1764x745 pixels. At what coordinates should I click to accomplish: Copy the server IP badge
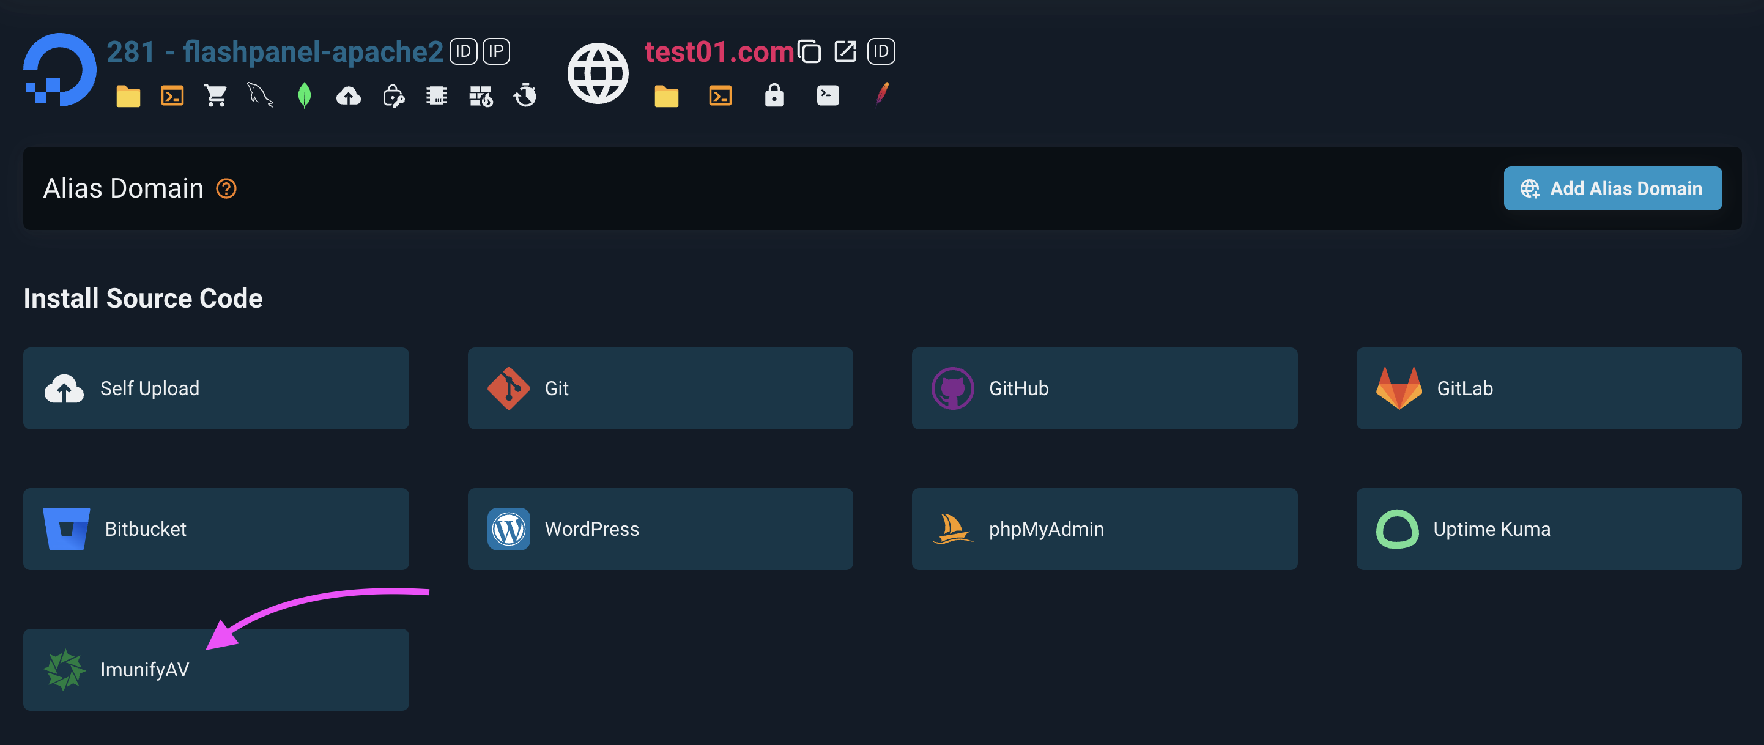(x=497, y=51)
